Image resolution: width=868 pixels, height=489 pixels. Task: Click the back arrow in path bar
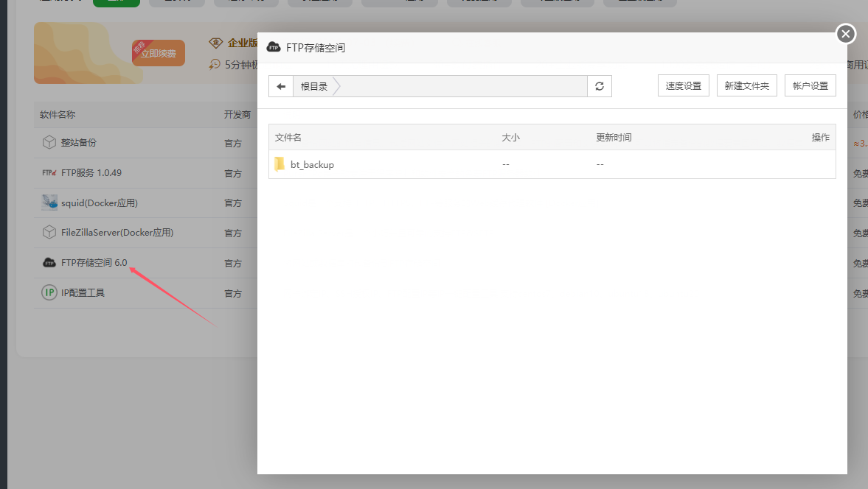point(281,86)
